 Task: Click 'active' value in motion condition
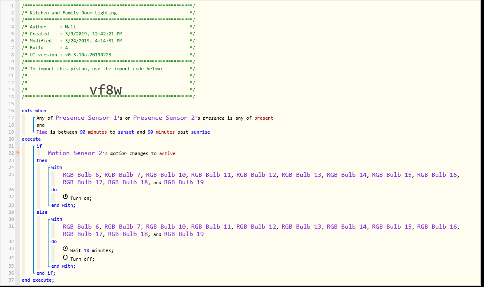[167, 153]
